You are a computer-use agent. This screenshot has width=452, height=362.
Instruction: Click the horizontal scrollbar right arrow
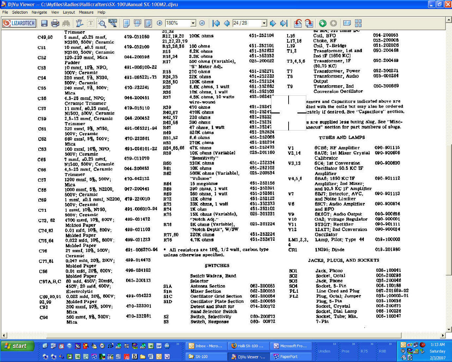443,335
